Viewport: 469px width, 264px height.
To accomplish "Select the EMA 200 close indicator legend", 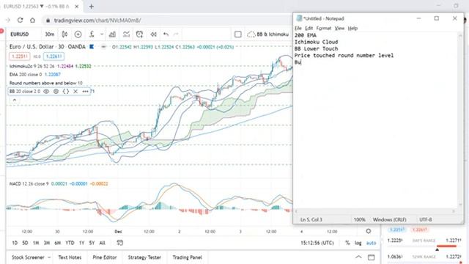I will 26,75.
